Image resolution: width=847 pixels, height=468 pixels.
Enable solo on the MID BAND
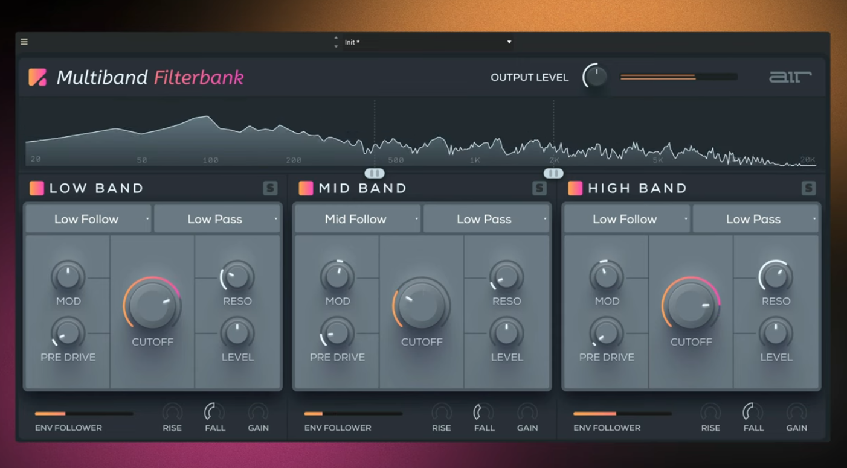(539, 188)
